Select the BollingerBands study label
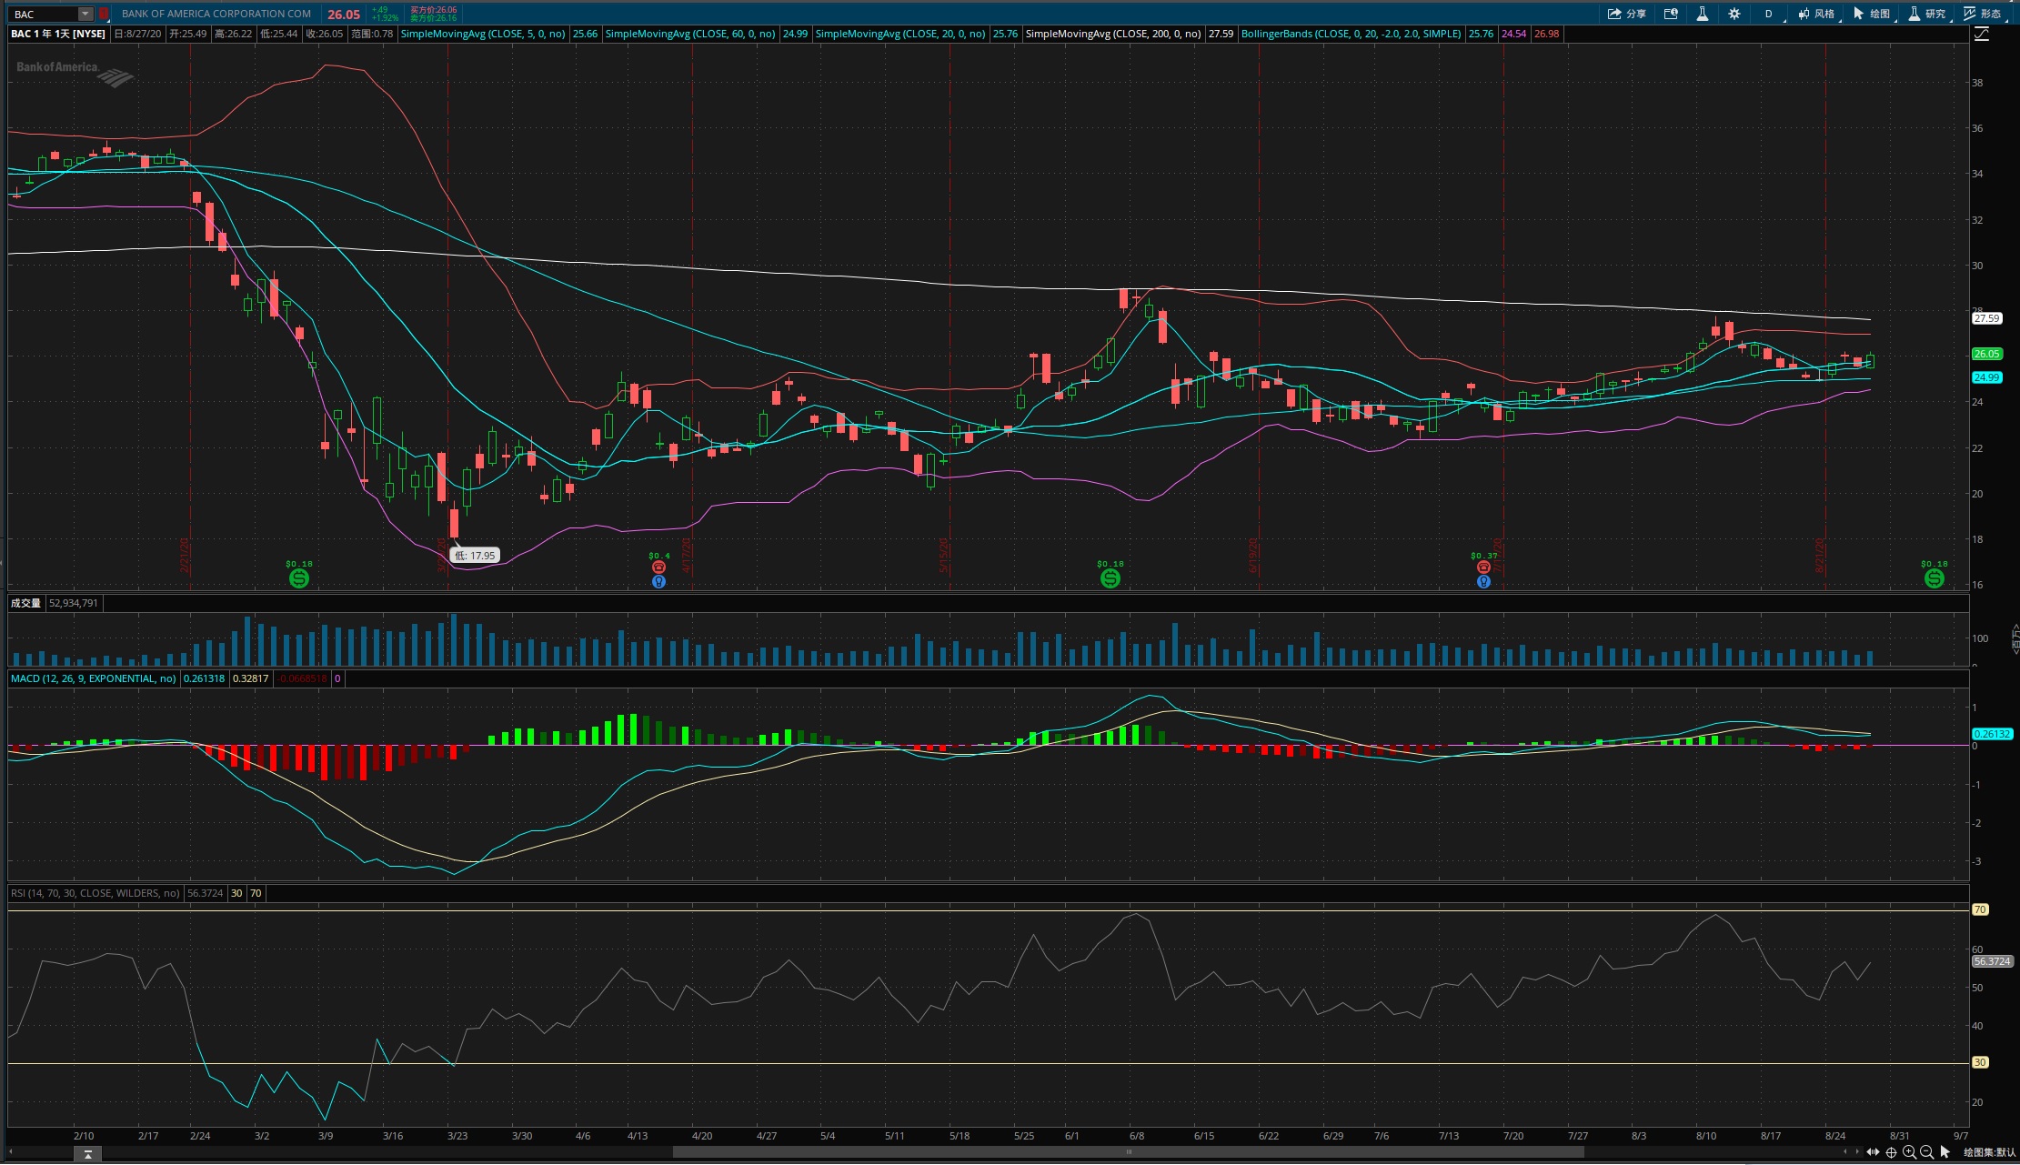This screenshot has height=1165, width=2020. click(x=1351, y=34)
